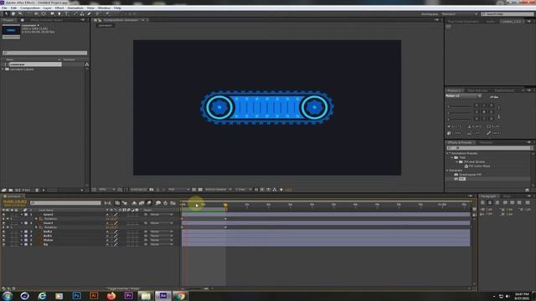536x301 pixels.
Task: Open the viewer resolution dropdown set to Full
Action: click(x=178, y=190)
